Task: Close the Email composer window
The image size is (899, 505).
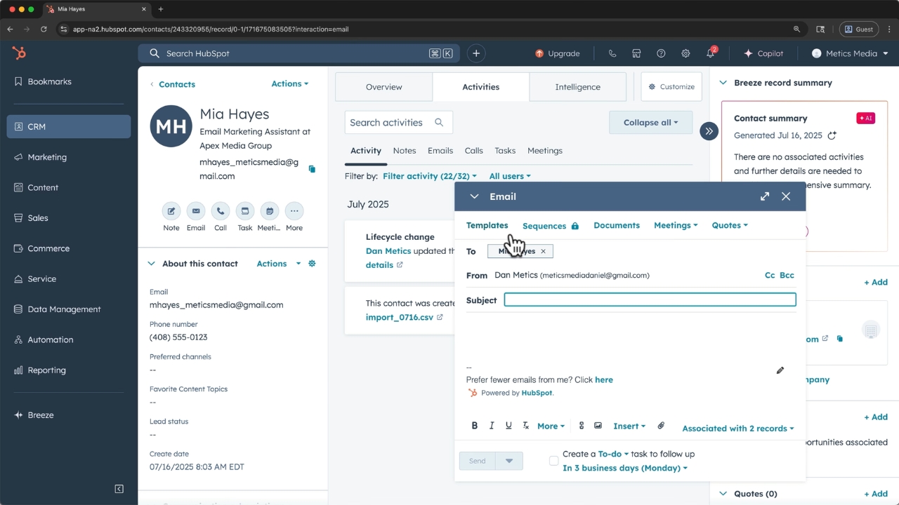Action: pos(786,196)
